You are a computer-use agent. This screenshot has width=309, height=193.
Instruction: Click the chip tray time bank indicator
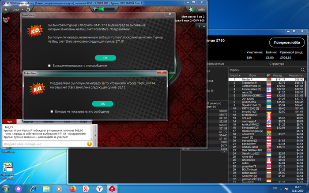click(x=104, y=9)
